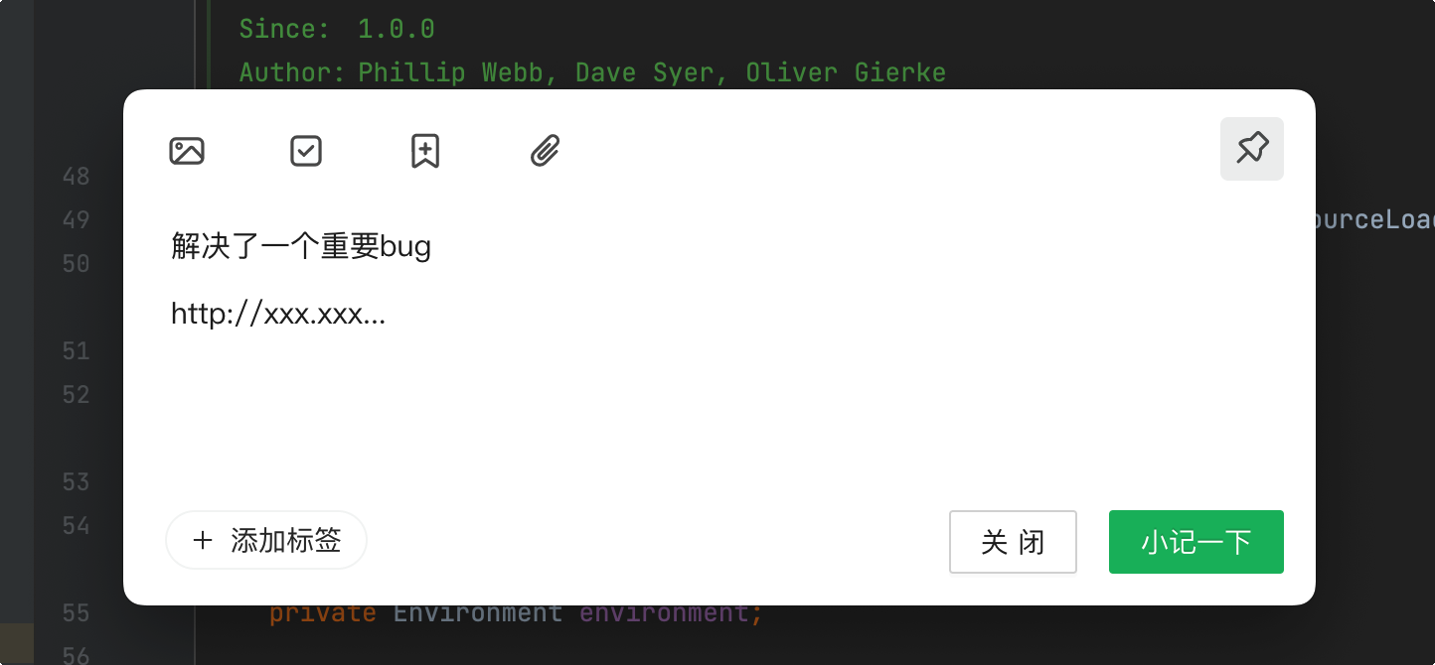Screen dimensions: 1435x665
Task: Click the private Environment environment code line
Action: click(516, 613)
